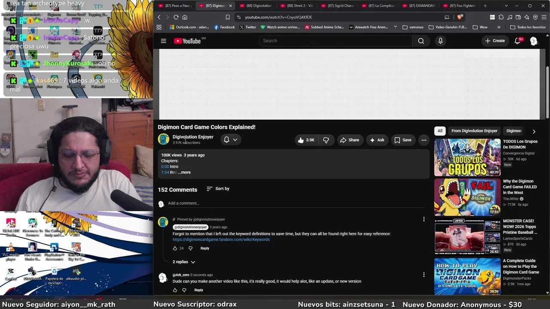Reply to the pinned comment
The image size is (550, 309).
tap(205, 248)
